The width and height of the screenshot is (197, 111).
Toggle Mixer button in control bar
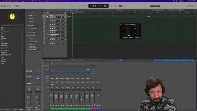click(x=17, y=6)
